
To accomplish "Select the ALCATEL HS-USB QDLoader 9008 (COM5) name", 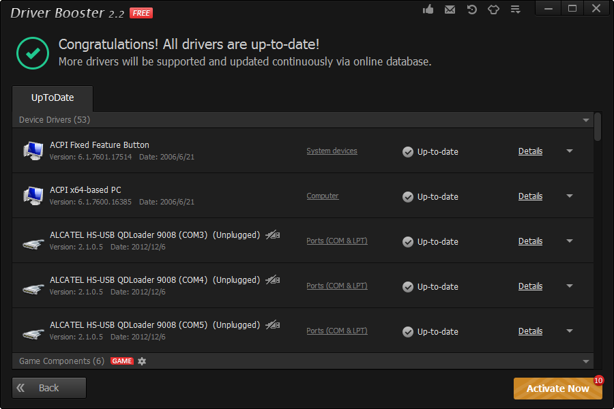I will click(x=128, y=325).
